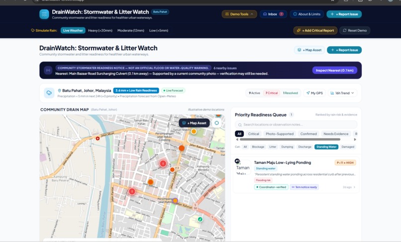
Task: Click the orange marker below the upper critical marker
Action: click(151, 182)
